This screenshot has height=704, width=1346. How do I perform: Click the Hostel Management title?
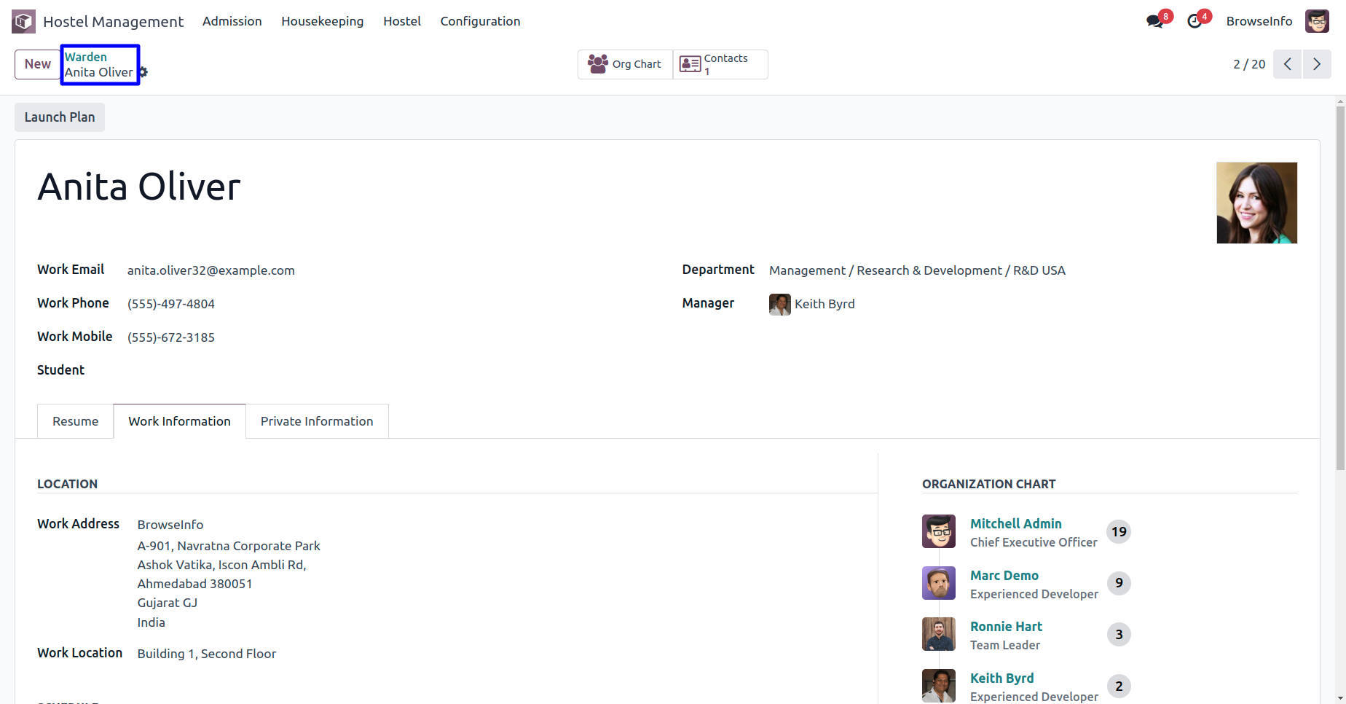click(113, 22)
